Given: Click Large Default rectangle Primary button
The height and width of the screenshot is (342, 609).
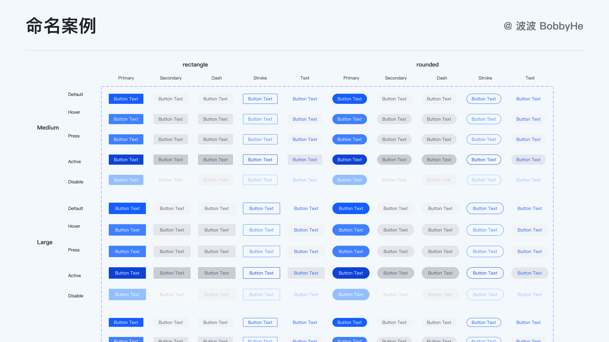Looking at the screenshot, I should coord(127,208).
